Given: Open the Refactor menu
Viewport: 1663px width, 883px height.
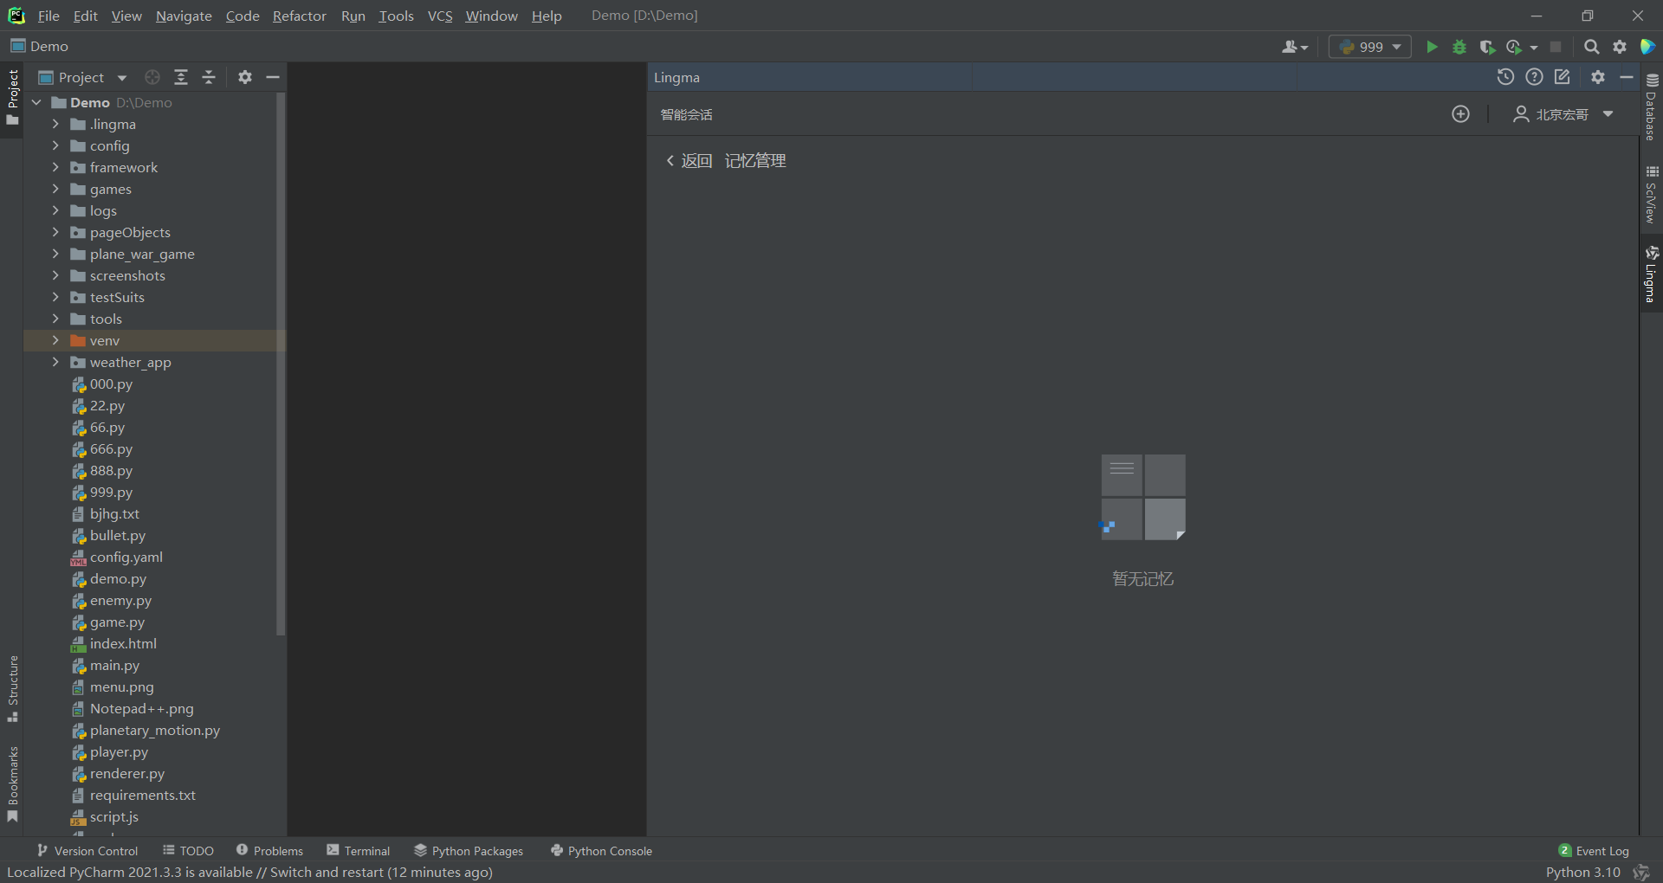Looking at the screenshot, I should pyautogui.click(x=299, y=16).
